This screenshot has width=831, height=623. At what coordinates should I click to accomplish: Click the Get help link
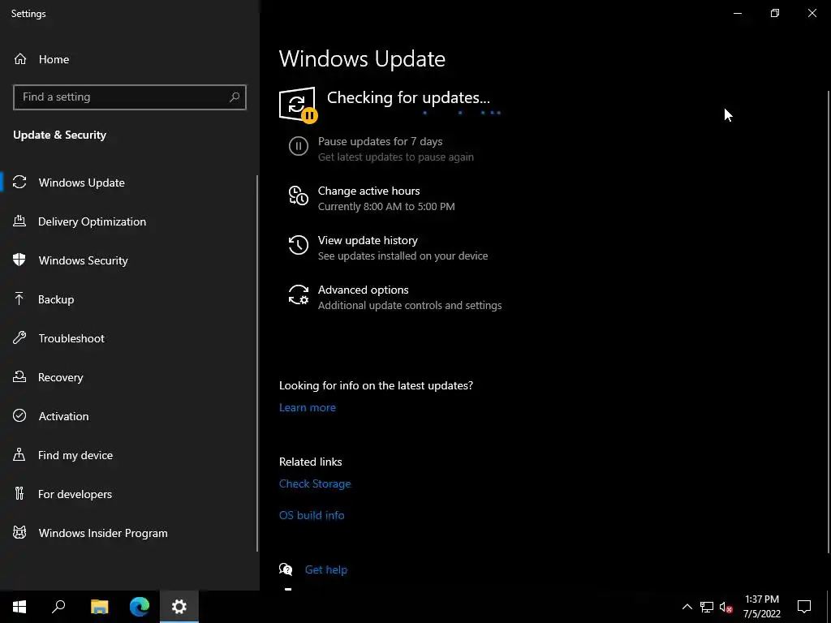coord(326,569)
